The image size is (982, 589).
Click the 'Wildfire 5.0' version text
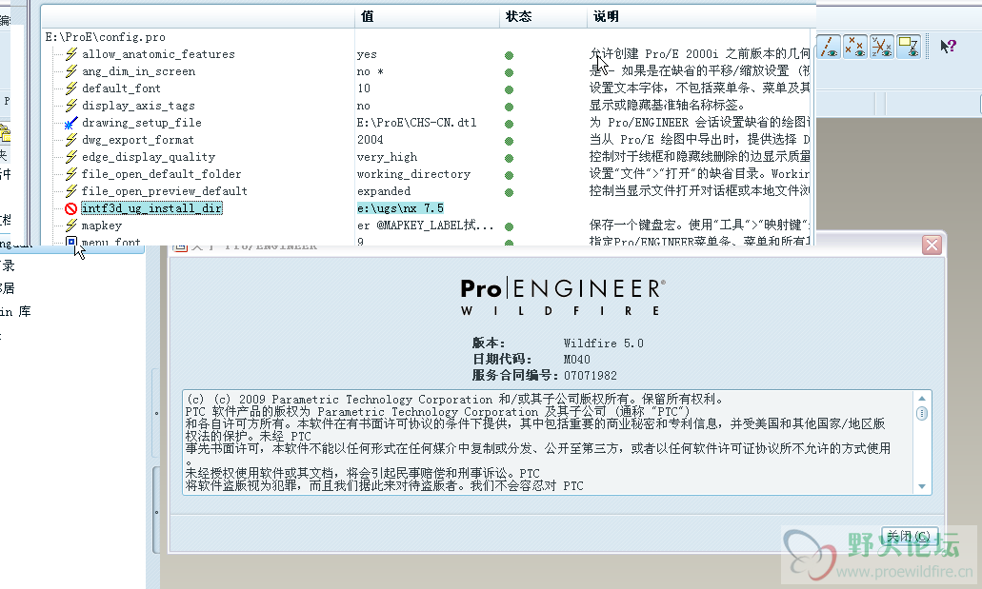click(603, 343)
